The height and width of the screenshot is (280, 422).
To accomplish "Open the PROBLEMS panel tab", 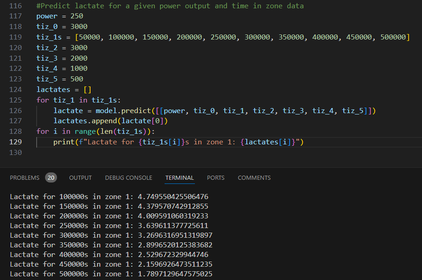I will [24, 177].
